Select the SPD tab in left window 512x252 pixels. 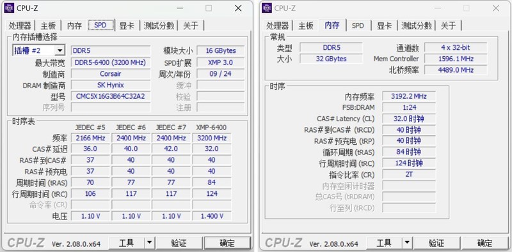click(100, 25)
